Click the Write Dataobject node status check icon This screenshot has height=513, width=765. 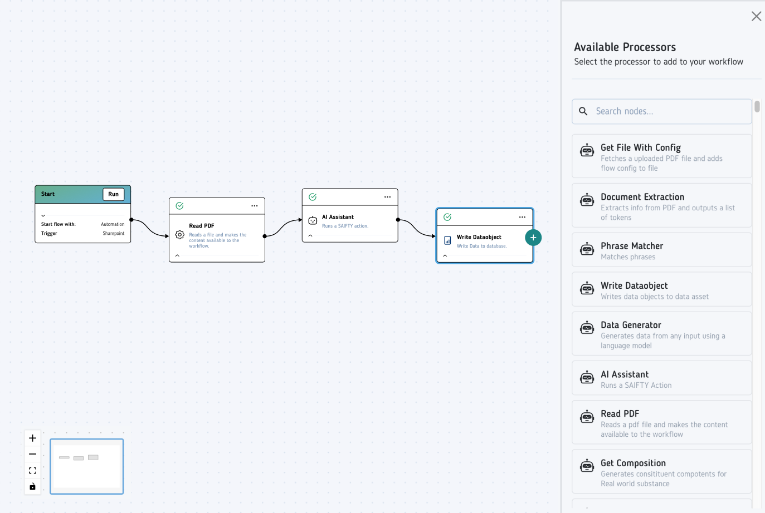pyautogui.click(x=447, y=217)
